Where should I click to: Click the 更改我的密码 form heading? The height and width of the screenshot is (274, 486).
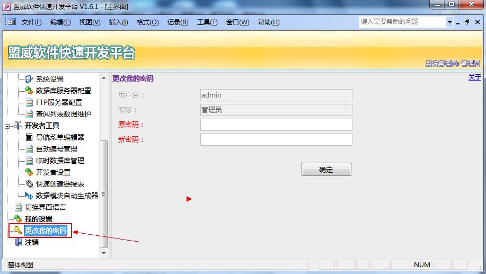coord(133,78)
